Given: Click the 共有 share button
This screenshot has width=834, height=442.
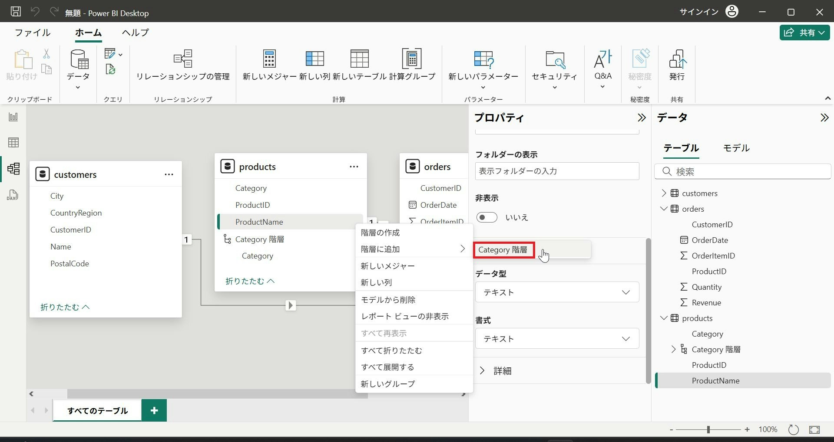Looking at the screenshot, I should pyautogui.click(x=804, y=33).
